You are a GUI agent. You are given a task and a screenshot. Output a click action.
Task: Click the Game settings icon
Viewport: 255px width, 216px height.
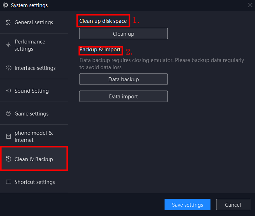pyautogui.click(x=9, y=113)
